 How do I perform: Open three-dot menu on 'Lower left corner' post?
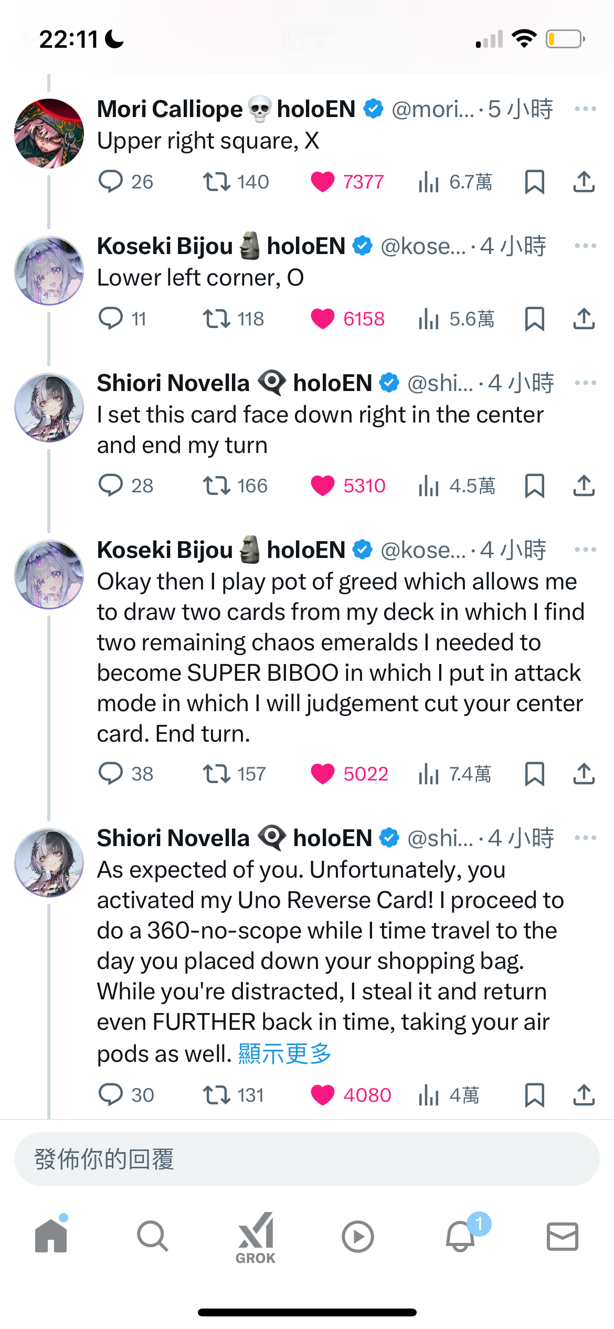coord(585,246)
